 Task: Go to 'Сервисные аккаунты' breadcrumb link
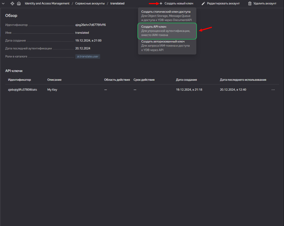point(90,4)
